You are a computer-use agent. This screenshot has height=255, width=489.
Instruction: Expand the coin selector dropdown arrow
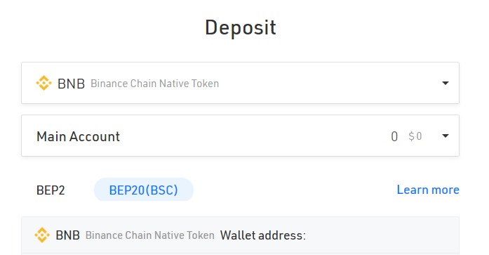coord(446,83)
